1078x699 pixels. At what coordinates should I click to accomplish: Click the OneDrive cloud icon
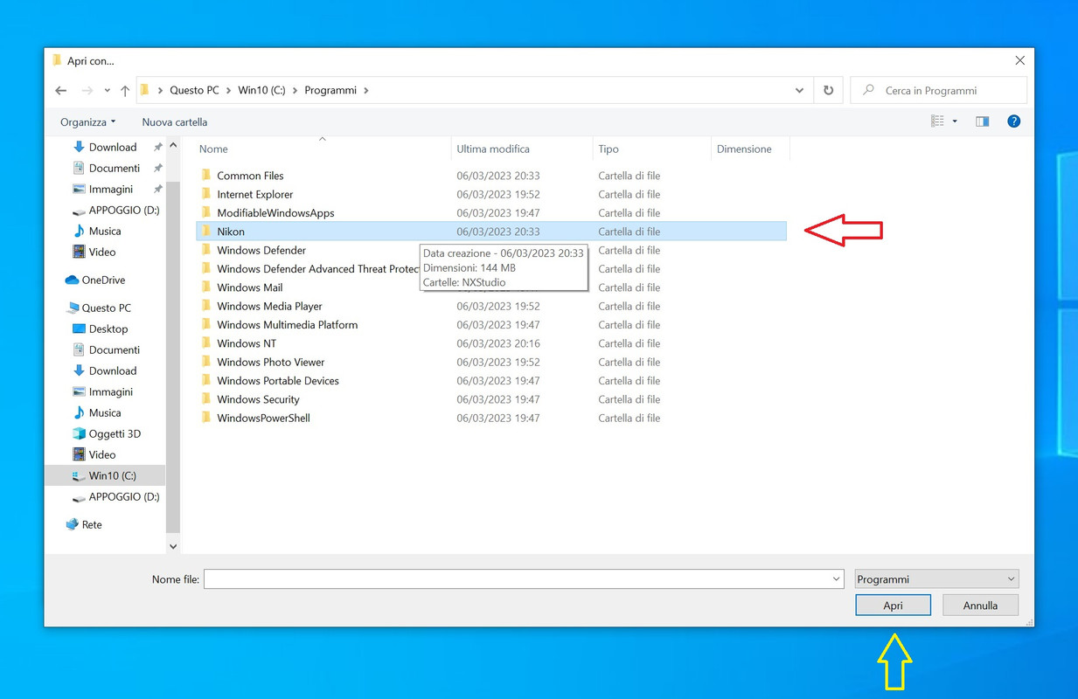click(x=72, y=280)
